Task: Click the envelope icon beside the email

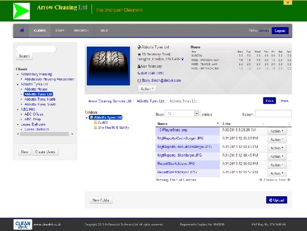Action: click(x=139, y=81)
